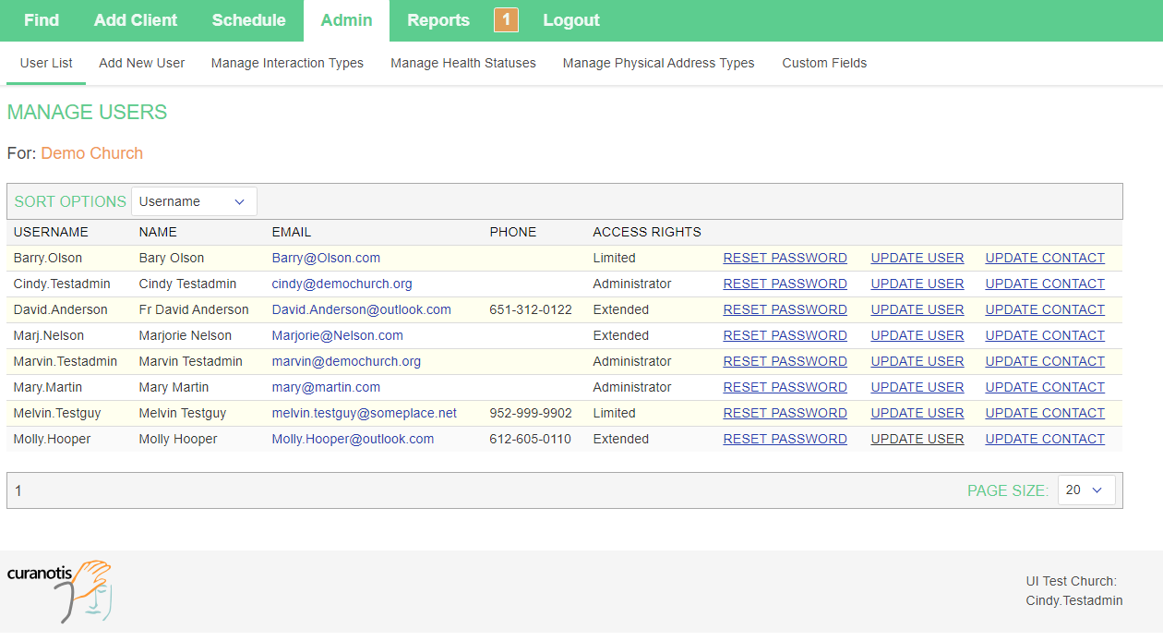Click Logout in the top bar
This screenshot has width=1163, height=641.
pos(570,20)
